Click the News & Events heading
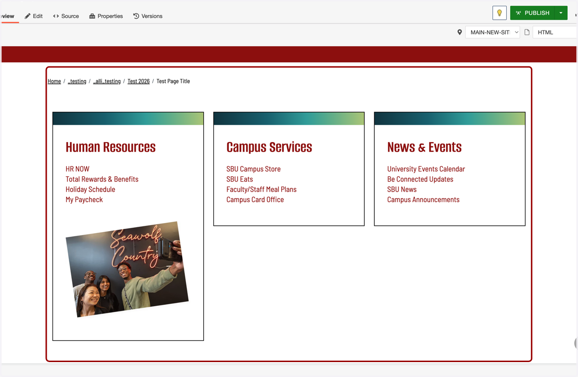Screen dimensions: 578x377 click(x=424, y=147)
